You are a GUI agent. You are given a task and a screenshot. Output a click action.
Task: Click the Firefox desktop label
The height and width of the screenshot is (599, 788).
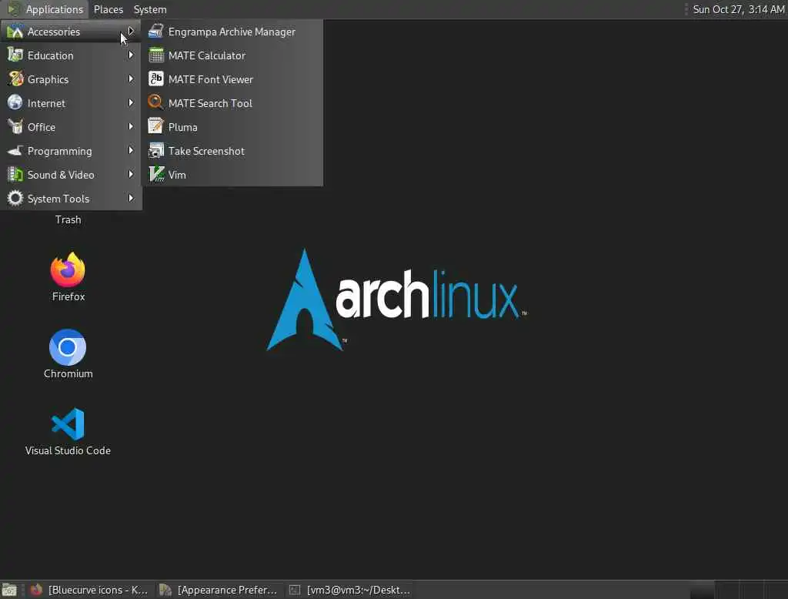(68, 296)
